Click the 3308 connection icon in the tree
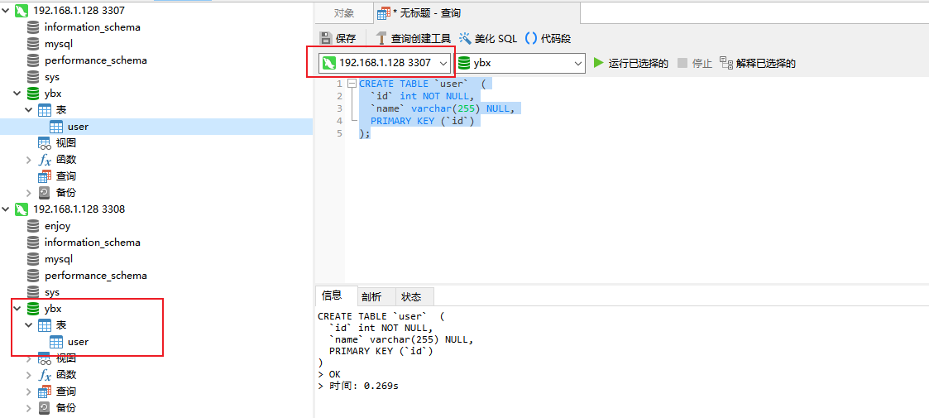The image size is (929, 418). [x=22, y=209]
